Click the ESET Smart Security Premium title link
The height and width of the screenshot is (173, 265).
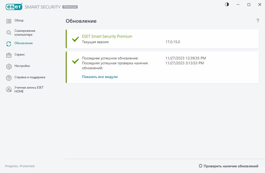pyautogui.click(x=107, y=36)
